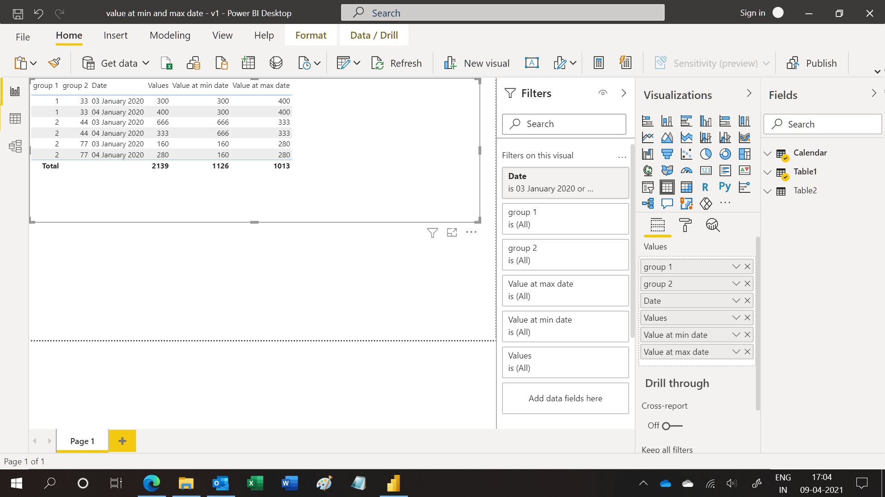885x497 pixels.
Task: Collapse the Filters pane chevron
Action: click(x=624, y=93)
